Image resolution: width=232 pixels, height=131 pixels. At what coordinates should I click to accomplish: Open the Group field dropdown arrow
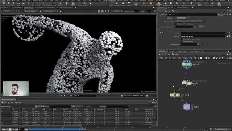tap(227, 33)
